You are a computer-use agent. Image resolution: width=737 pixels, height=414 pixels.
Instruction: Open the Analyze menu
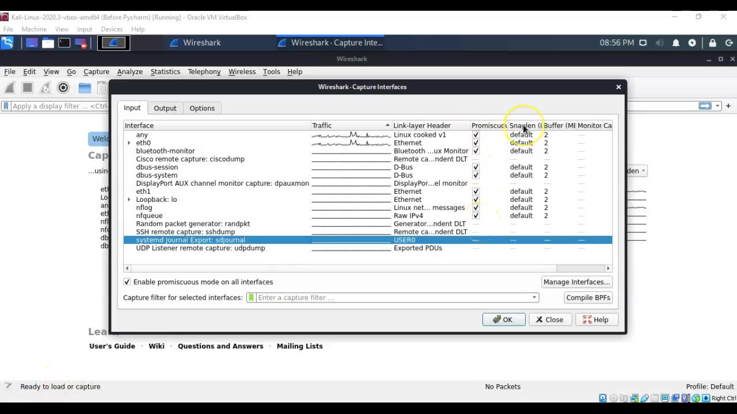click(130, 72)
